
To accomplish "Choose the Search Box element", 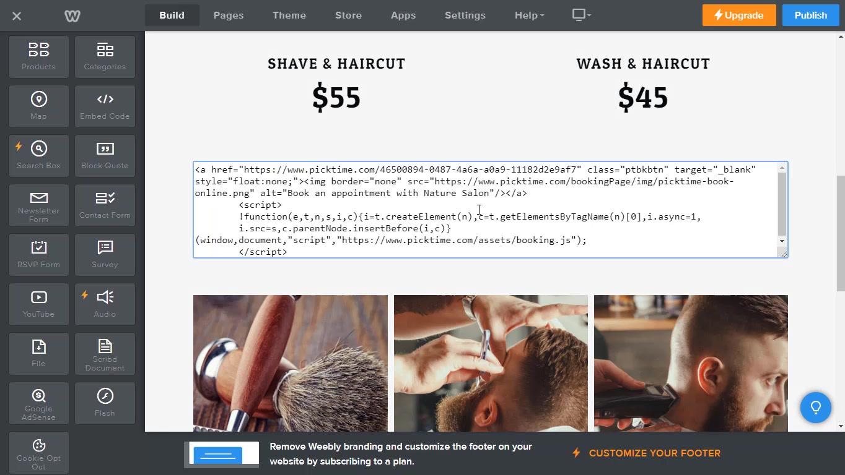I will click(38, 156).
